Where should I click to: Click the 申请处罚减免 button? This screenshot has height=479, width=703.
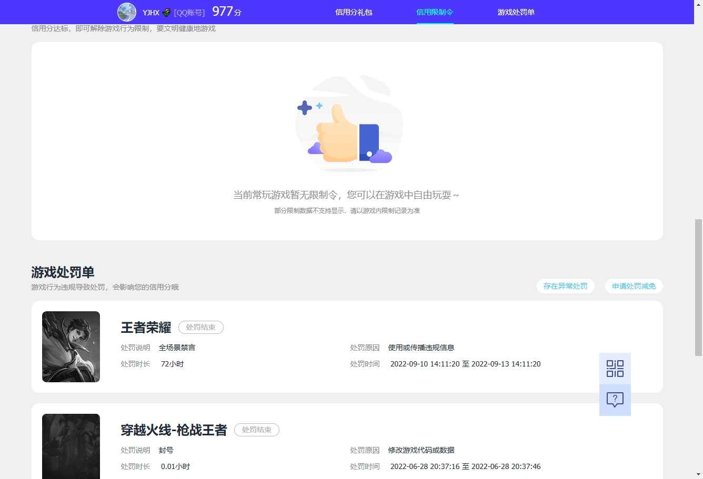click(634, 286)
